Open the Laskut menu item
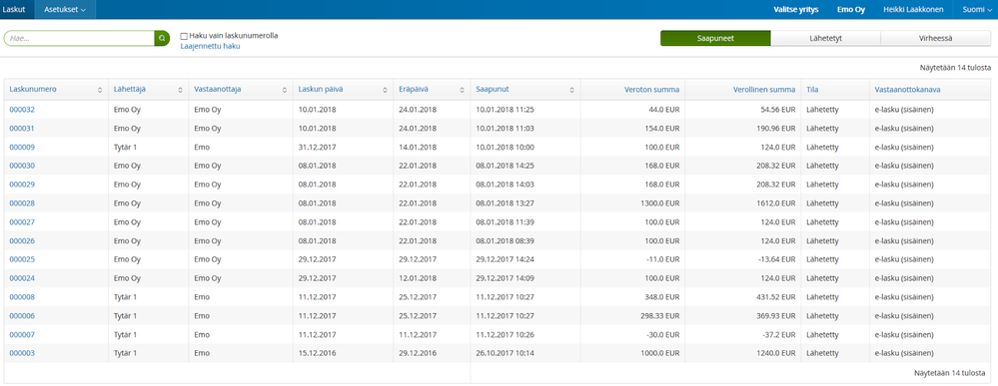 pos(13,10)
